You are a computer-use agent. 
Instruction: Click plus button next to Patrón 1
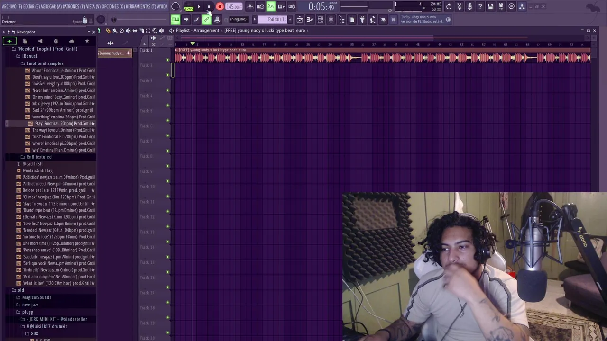pyautogui.click(x=290, y=19)
